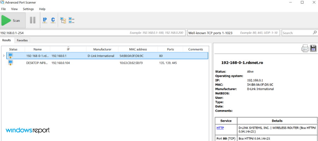Click the printer icon in details pane
This screenshot has height=141, width=318.
305,48
